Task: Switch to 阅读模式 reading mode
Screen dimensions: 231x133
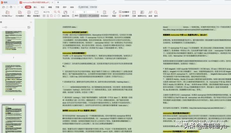Action: (36, 14)
